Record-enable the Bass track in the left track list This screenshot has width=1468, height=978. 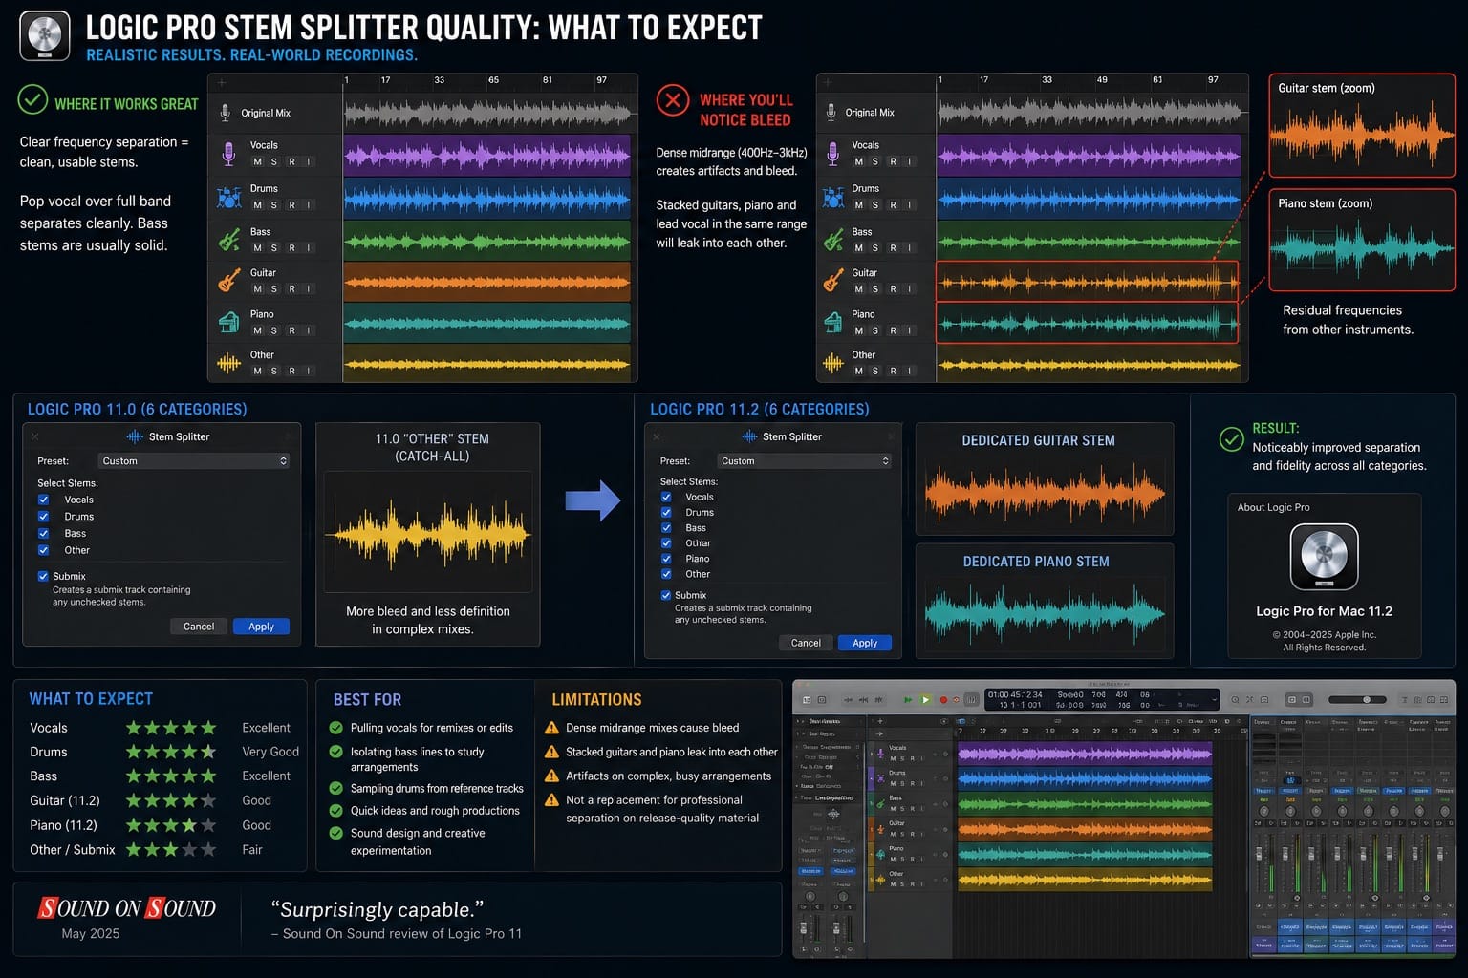coord(291,247)
